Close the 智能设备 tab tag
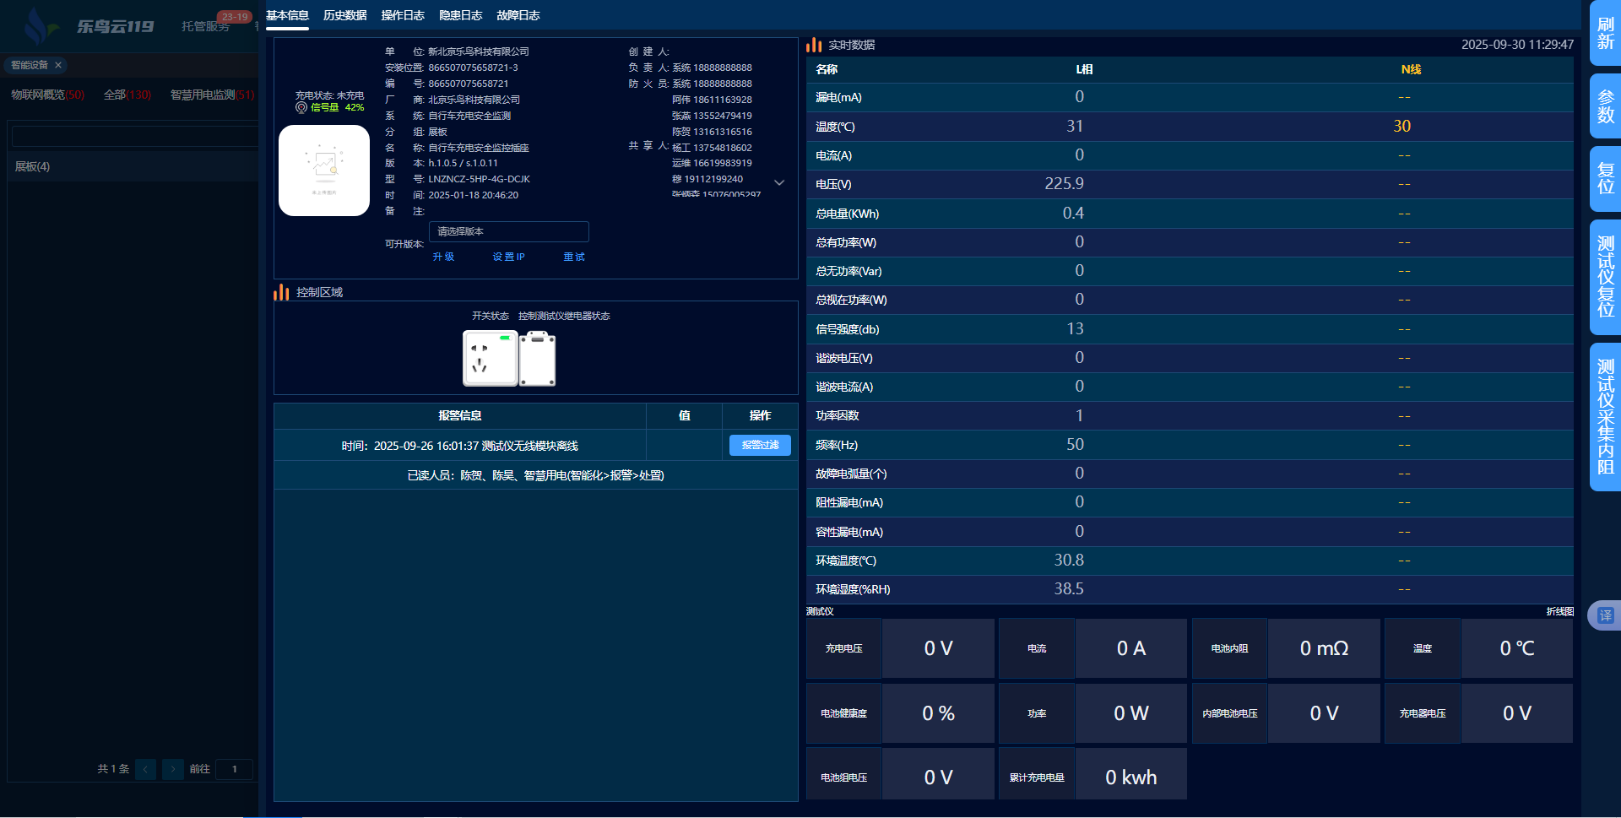Viewport: 1621px width, 818px height. pyautogui.click(x=58, y=65)
